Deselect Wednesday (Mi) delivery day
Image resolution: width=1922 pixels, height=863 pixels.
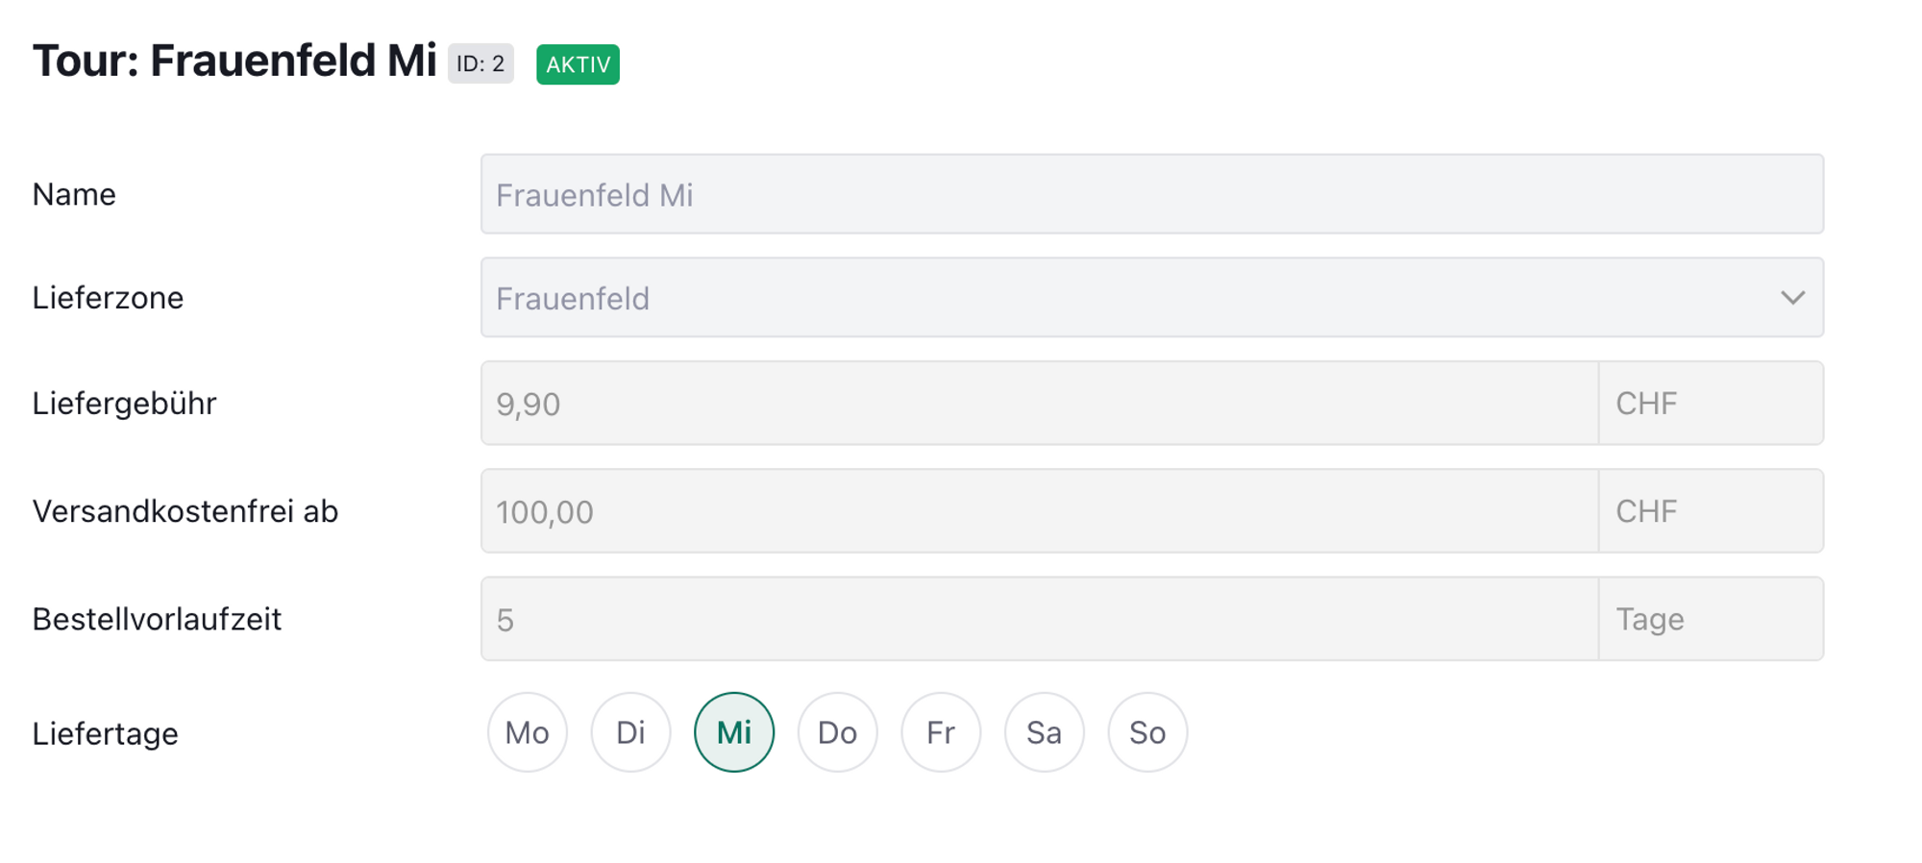pos(734,732)
